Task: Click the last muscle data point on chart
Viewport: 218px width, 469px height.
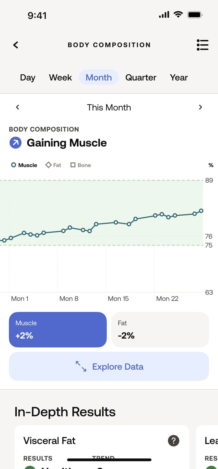Action: (201, 211)
